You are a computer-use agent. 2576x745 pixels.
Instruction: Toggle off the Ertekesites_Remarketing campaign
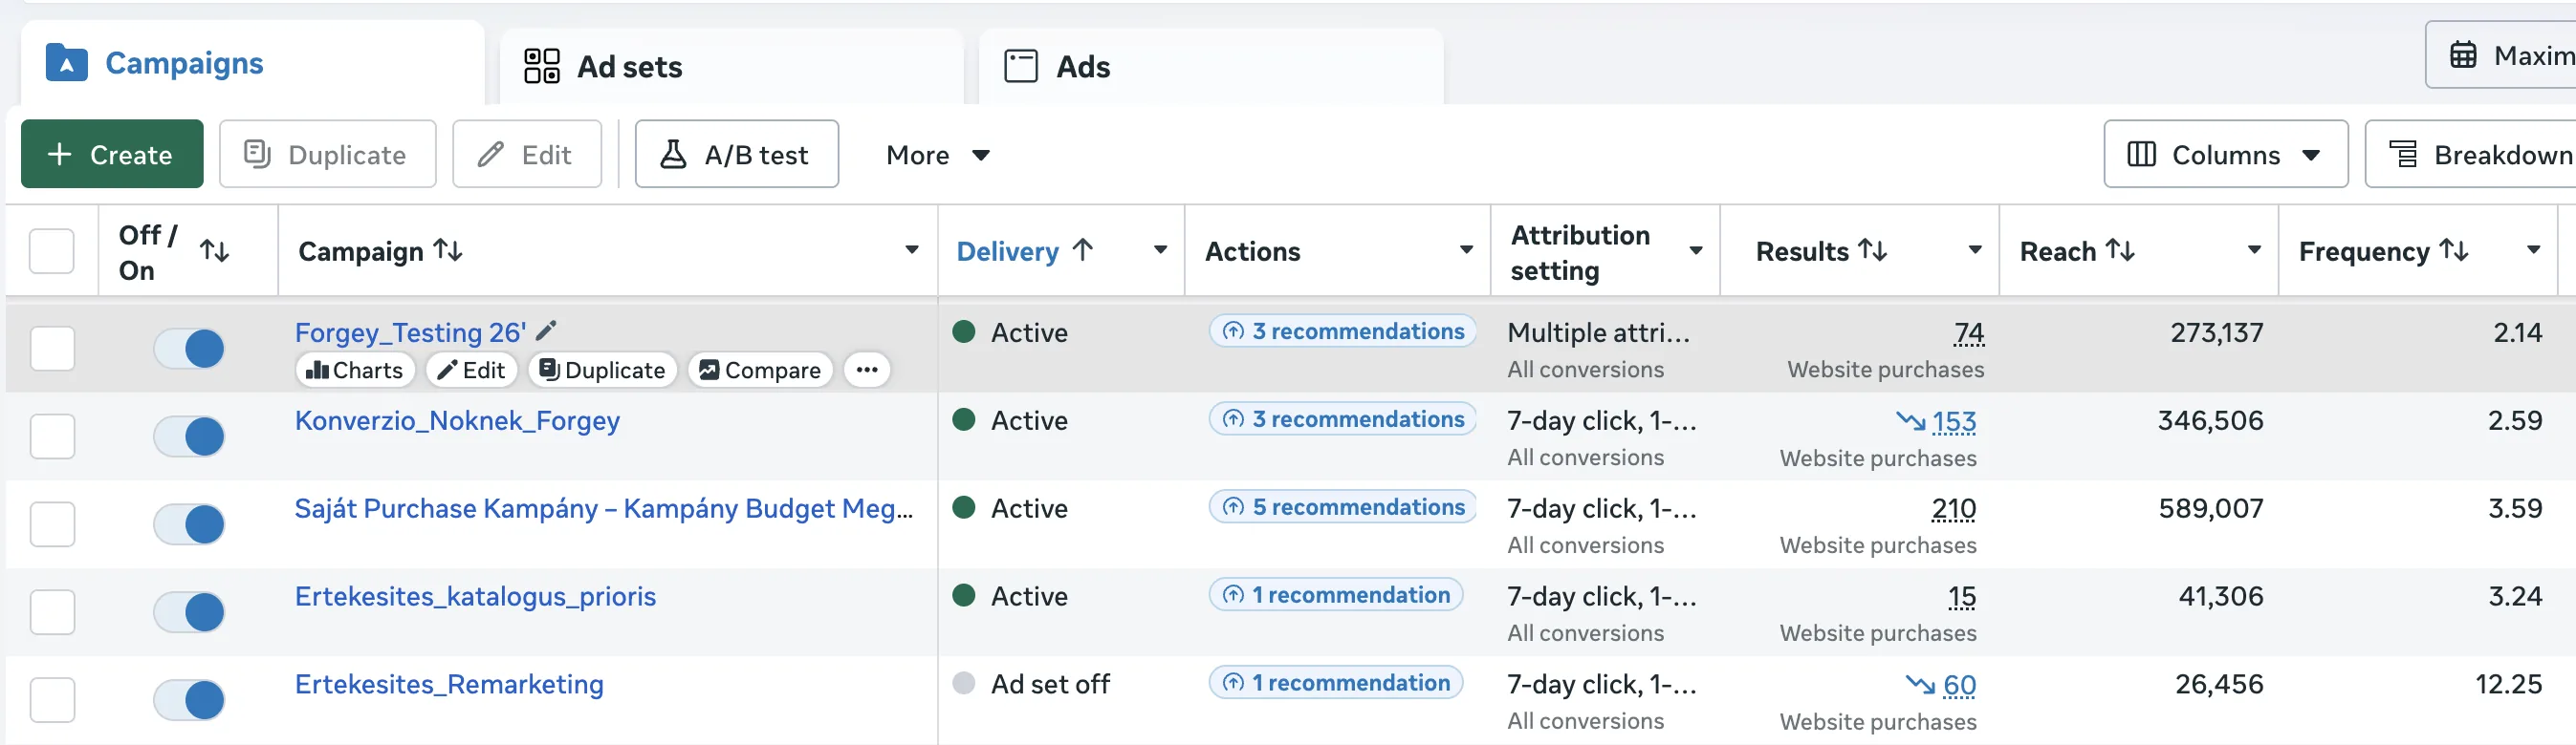click(189, 700)
